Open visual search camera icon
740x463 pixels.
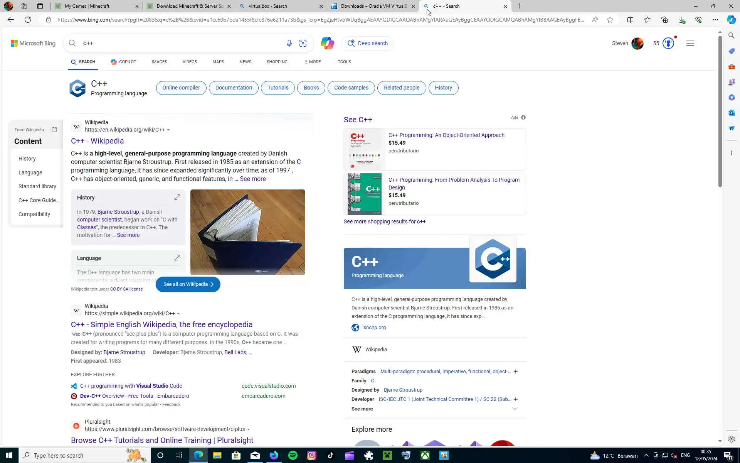(x=303, y=43)
